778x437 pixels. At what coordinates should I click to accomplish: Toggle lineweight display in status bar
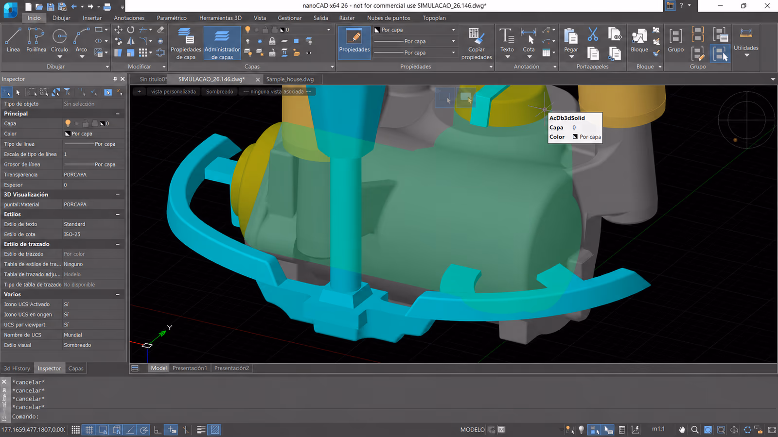click(201, 430)
